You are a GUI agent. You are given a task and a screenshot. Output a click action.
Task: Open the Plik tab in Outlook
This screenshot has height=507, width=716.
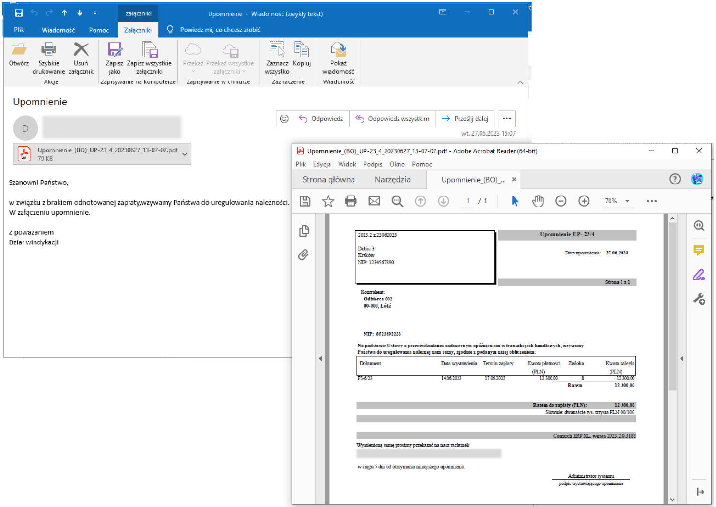click(x=19, y=30)
